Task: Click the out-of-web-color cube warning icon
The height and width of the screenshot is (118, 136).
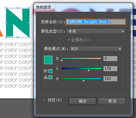Action: click(45, 71)
